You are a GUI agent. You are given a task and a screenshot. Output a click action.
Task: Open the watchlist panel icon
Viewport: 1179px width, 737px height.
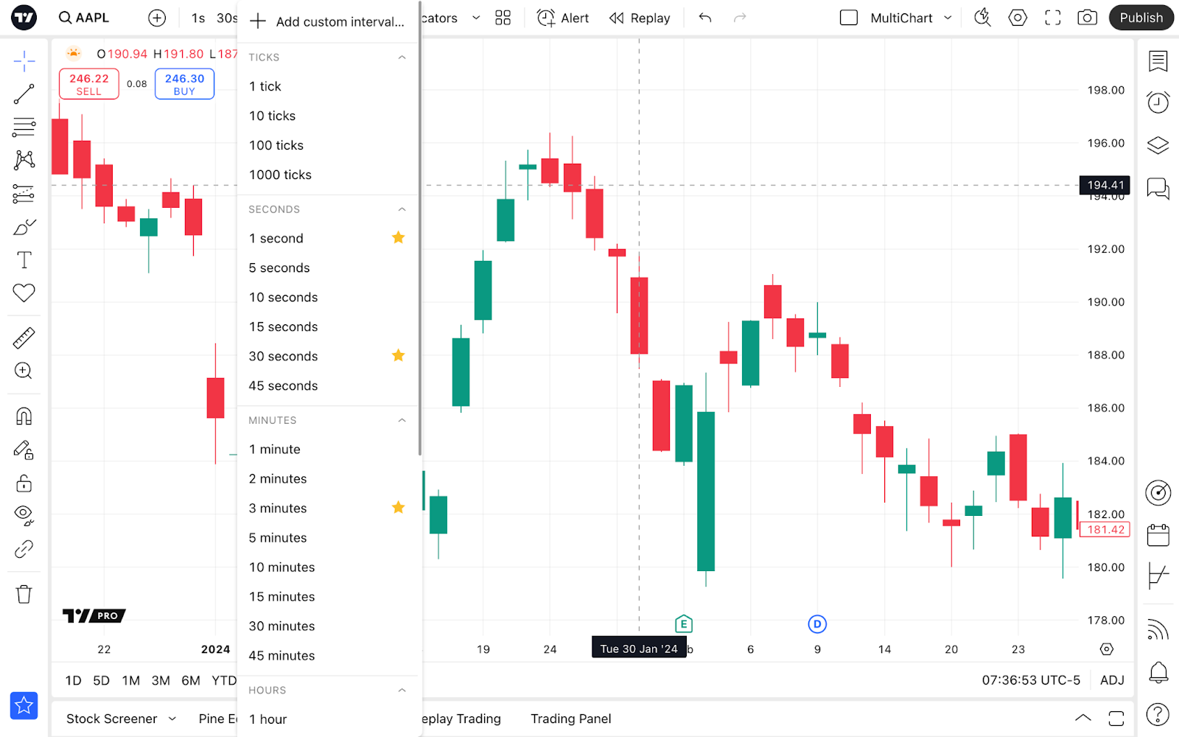coord(1158,61)
